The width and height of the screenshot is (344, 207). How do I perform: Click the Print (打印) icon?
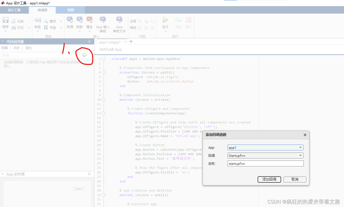[14, 28]
